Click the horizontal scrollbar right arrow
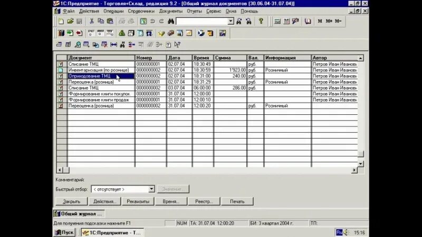Viewport: 422px width, 237px height. tap(354, 170)
